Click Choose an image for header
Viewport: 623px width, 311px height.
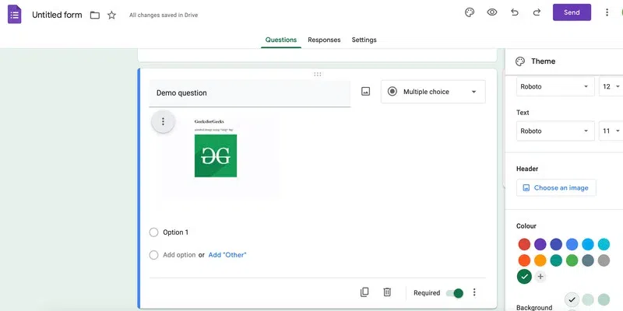tap(556, 187)
